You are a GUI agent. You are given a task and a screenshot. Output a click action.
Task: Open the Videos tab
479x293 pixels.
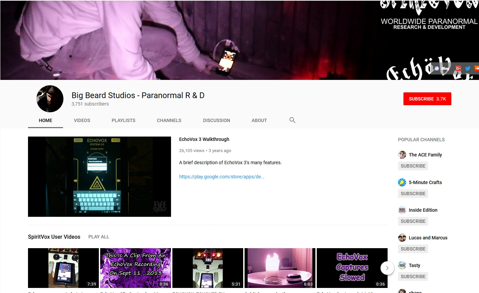click(82, 120)
